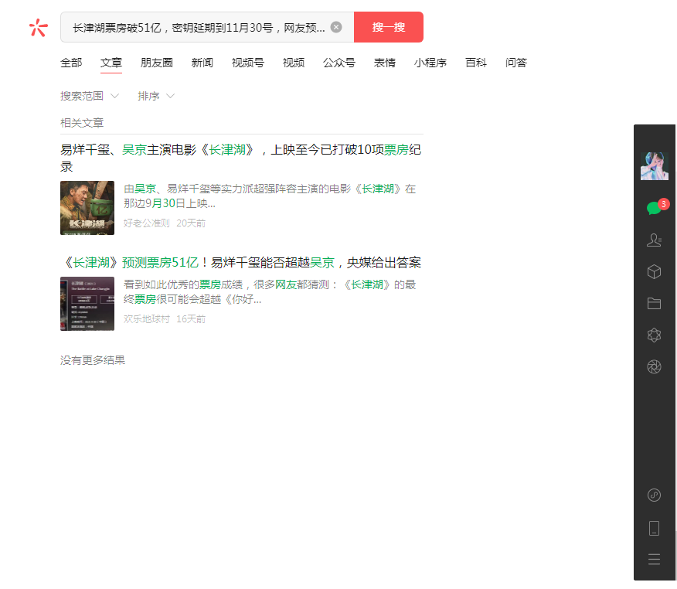Image resolution: width=677 pixels, height=589 pixels.
Task: Open the article 《长津湖》预测票房51亿
Action: click(x=240, y=262)
